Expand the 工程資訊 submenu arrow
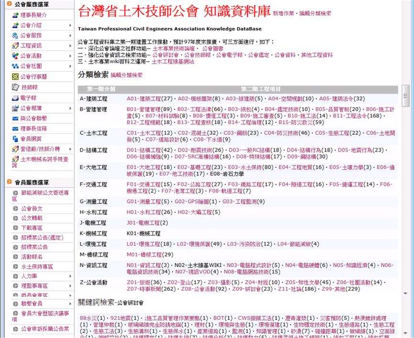414x338 pixels. 70,46
